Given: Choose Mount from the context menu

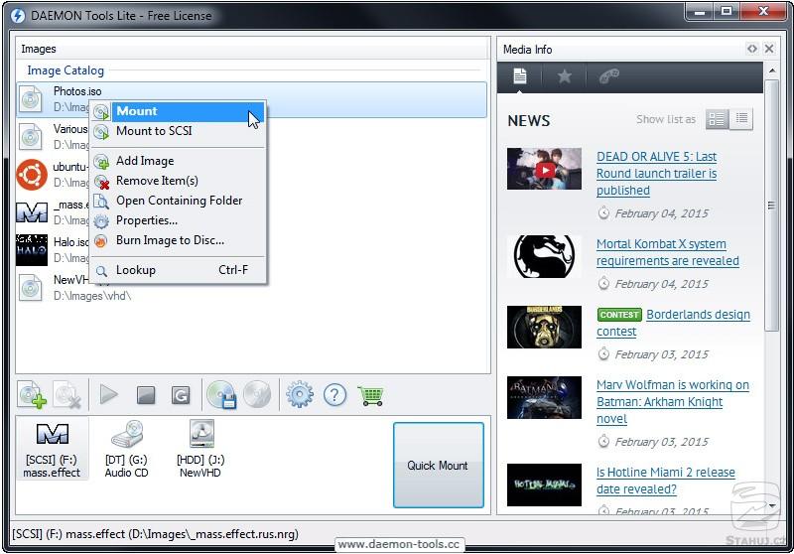Looking at the screenshot, I should coord(137,111).
